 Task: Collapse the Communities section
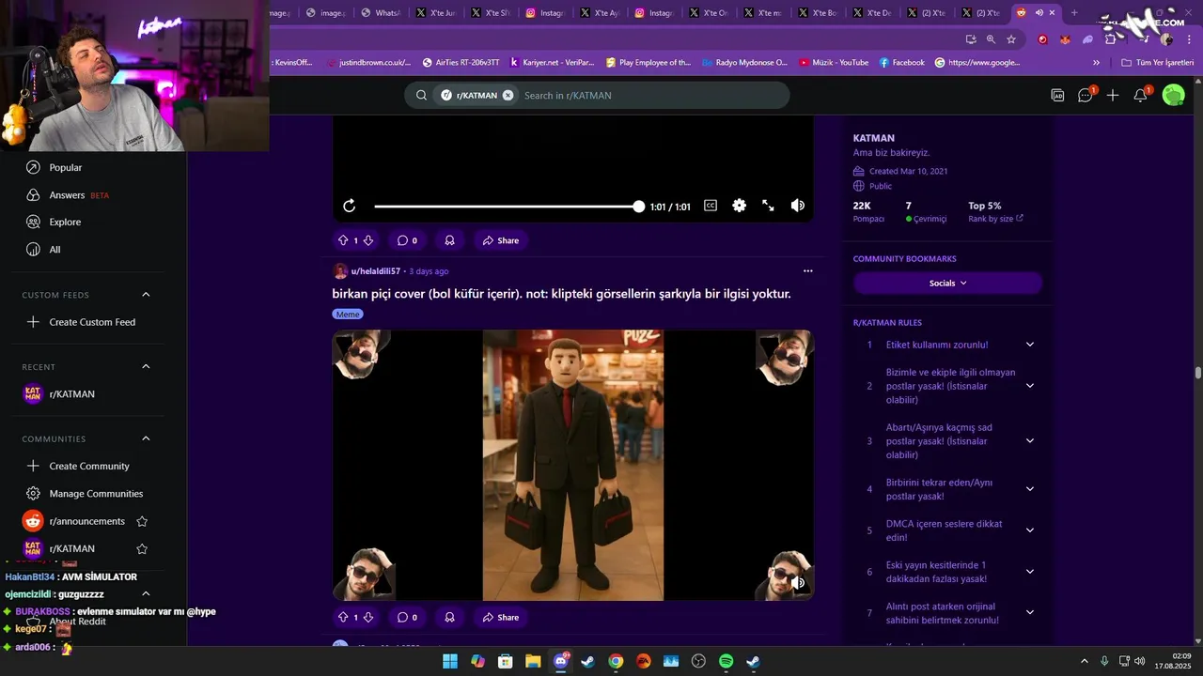click(x=146, y=438)
